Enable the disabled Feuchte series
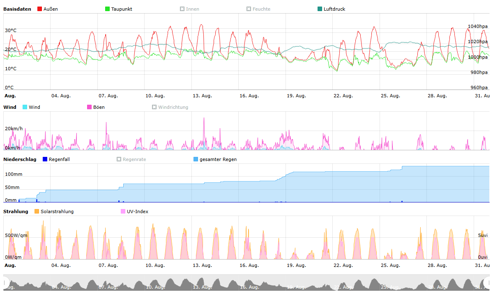Image resolution: width=493 pixels, height=308 pixels. coord(258,9)
